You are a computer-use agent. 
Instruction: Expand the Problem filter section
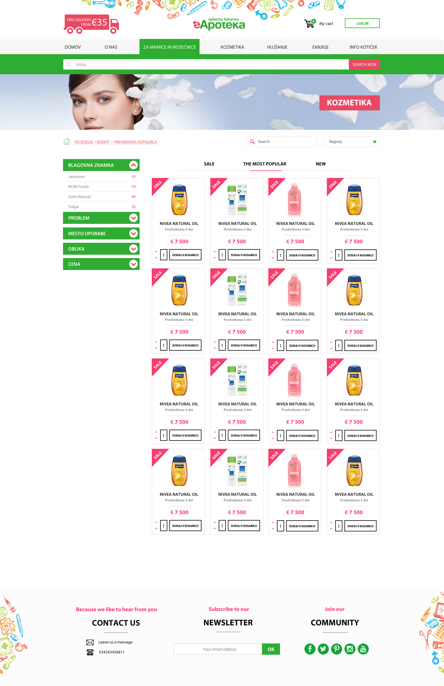pyautogui.click(x=133, y=218)
